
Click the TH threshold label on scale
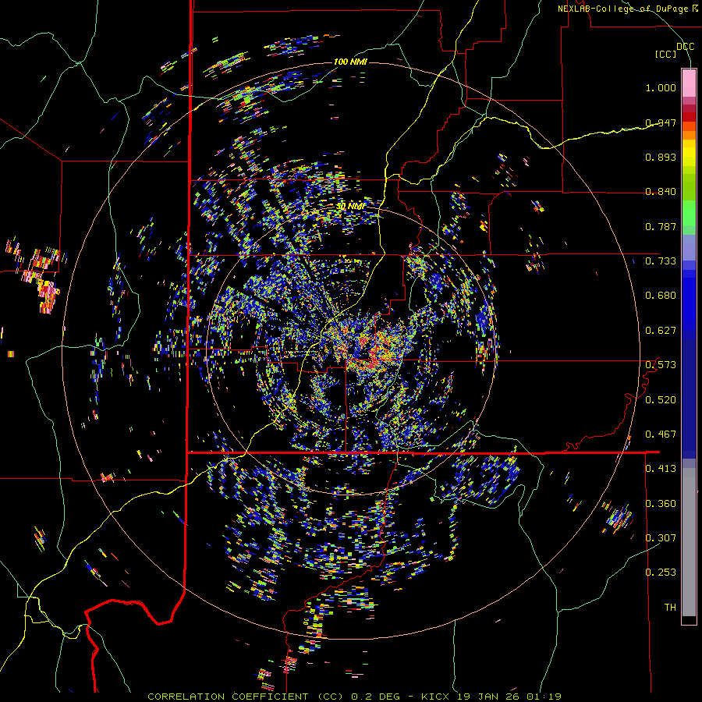coord(670,607)
